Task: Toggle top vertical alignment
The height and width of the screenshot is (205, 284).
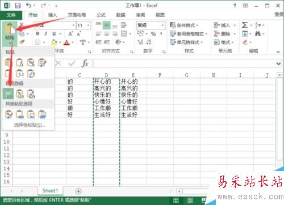Action: click(x=98, y=25)
